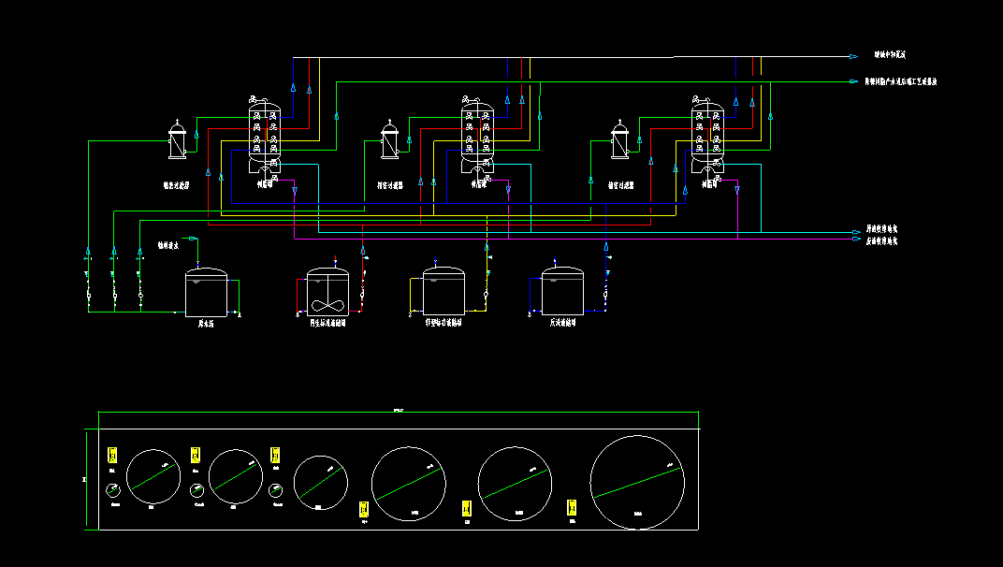This screenshot has width=1003, height=567.
Task: Click the largest circle in the layout plan
Action: coord(636,482)
